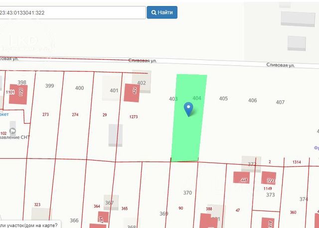
Task: Click red cadastral number 360
Action: pos(293,213)
